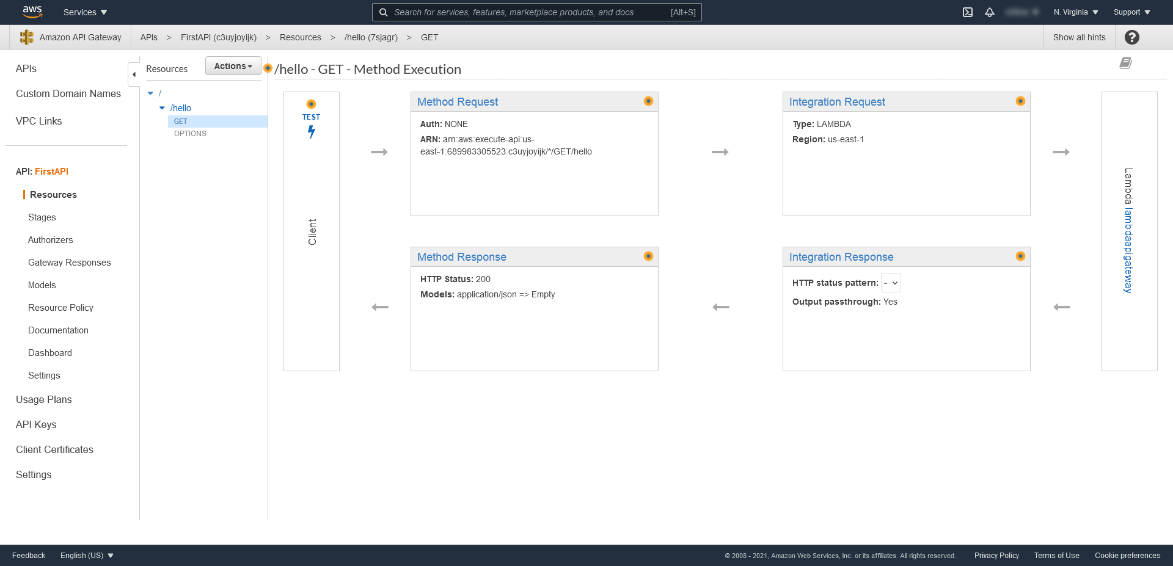Viewport: 1173px width, 566px height.
Task: Click the Feedback link in footer
Action: click(x=29, y=556)
